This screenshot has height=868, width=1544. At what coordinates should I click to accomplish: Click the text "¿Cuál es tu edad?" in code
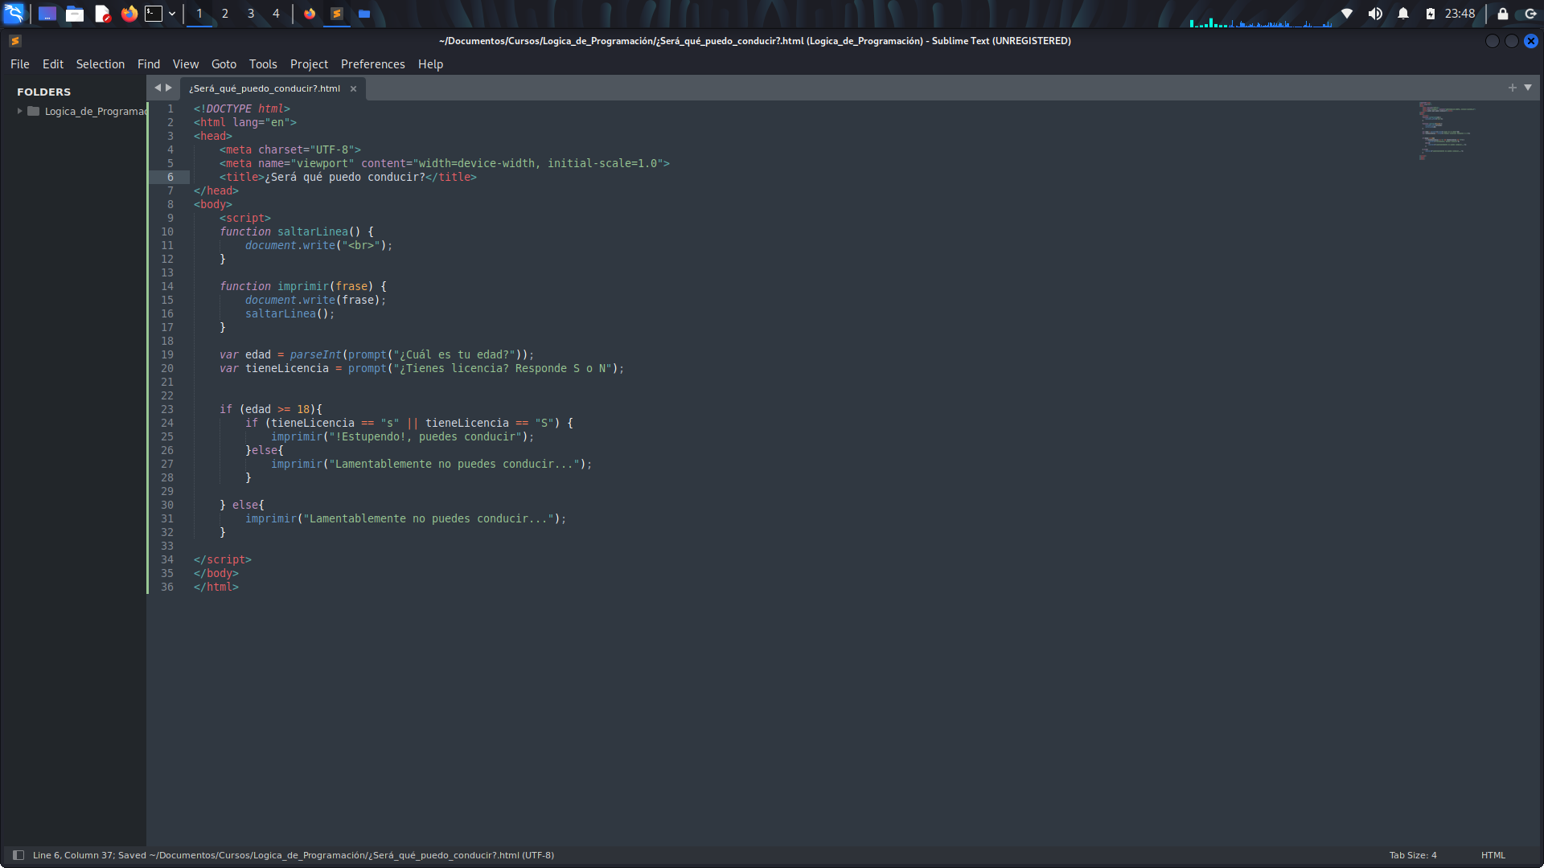tap(458, 354)
